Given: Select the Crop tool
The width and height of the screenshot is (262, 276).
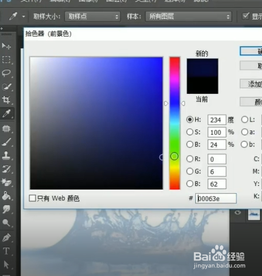Looking at the screenshot, I should (6, 100).
